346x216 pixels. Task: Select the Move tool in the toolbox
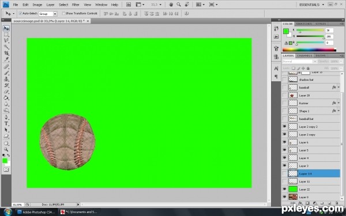pyautogui.click(x=6, y=28)
